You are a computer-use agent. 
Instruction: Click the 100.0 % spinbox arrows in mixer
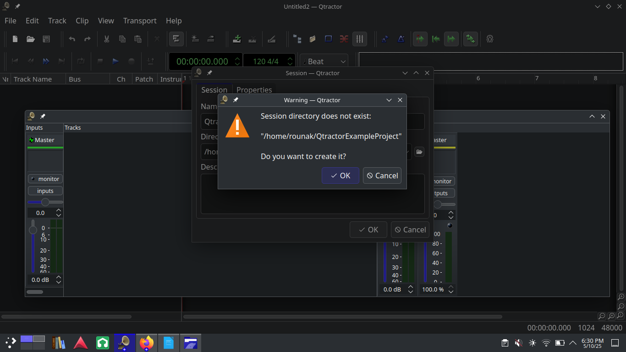451,289
